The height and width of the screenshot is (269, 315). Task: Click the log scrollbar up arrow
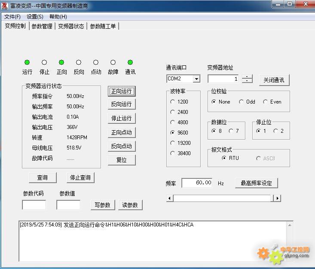pyautogui.click(x=290, y=225)
